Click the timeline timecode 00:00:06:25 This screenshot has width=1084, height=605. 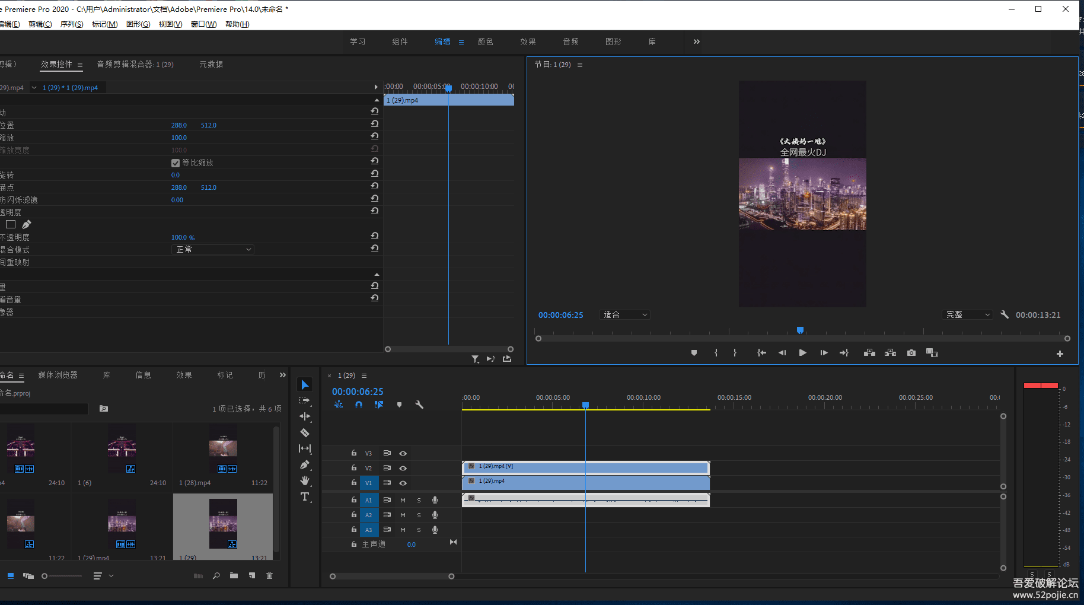(358, 391)
